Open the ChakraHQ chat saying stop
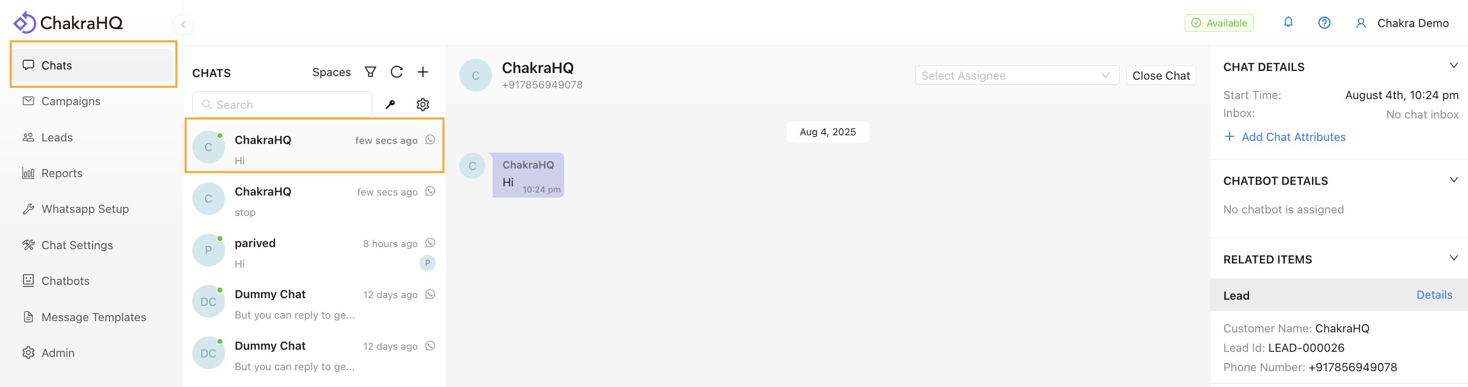The height and width of the screenshot is (387, 1468). [314, 198]
